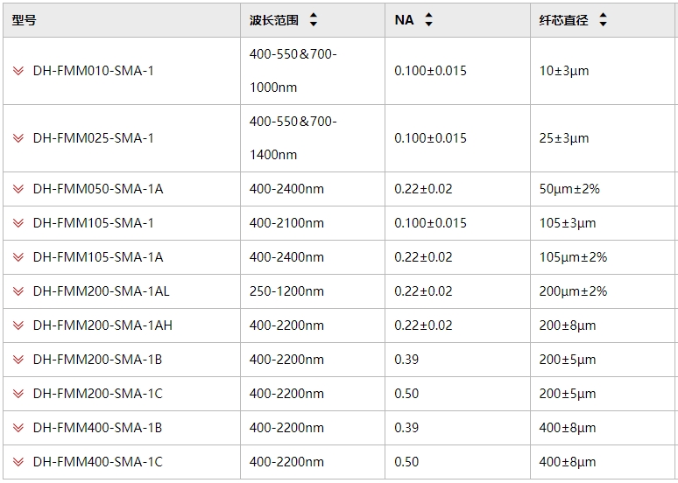Click double-chevron icon beside DH-FMM105-SMA-1A
Viewport: 678px width, 483px height.
point(18,257)
